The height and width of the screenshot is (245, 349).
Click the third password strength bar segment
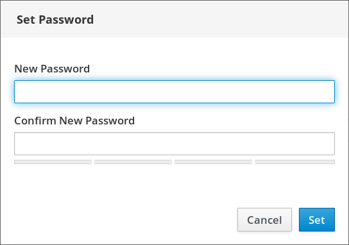(213, 162)
